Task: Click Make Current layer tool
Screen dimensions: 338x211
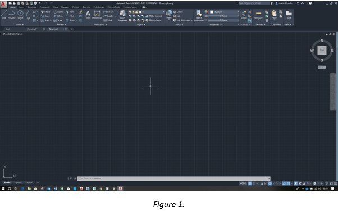Action: click(154, 16)
